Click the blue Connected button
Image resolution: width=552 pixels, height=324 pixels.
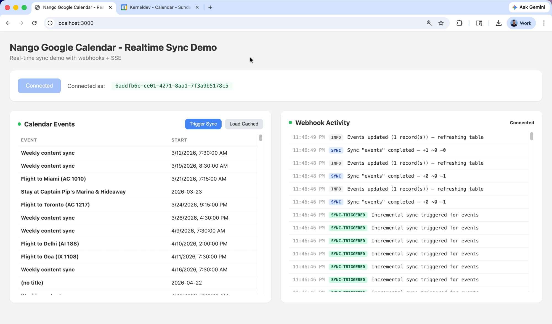tap(39, 86)
